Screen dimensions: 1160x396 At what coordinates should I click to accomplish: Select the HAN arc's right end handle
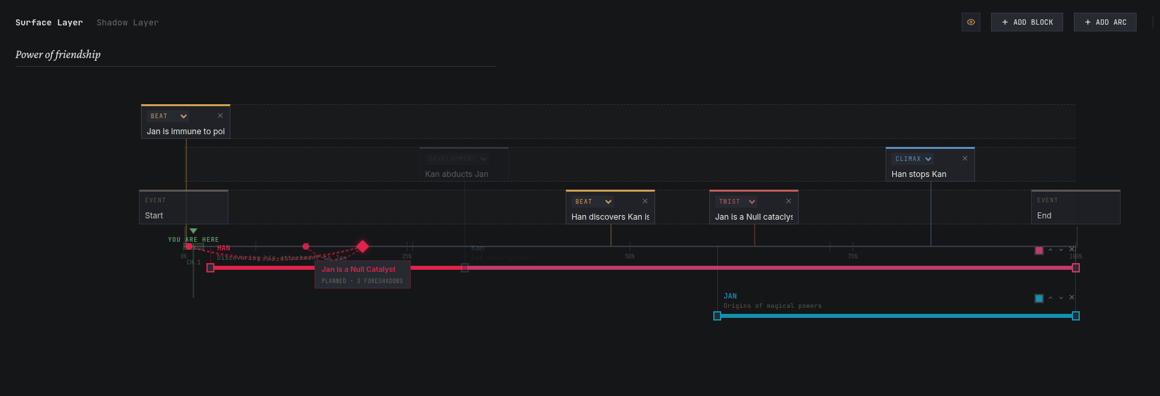point(1076,268)
